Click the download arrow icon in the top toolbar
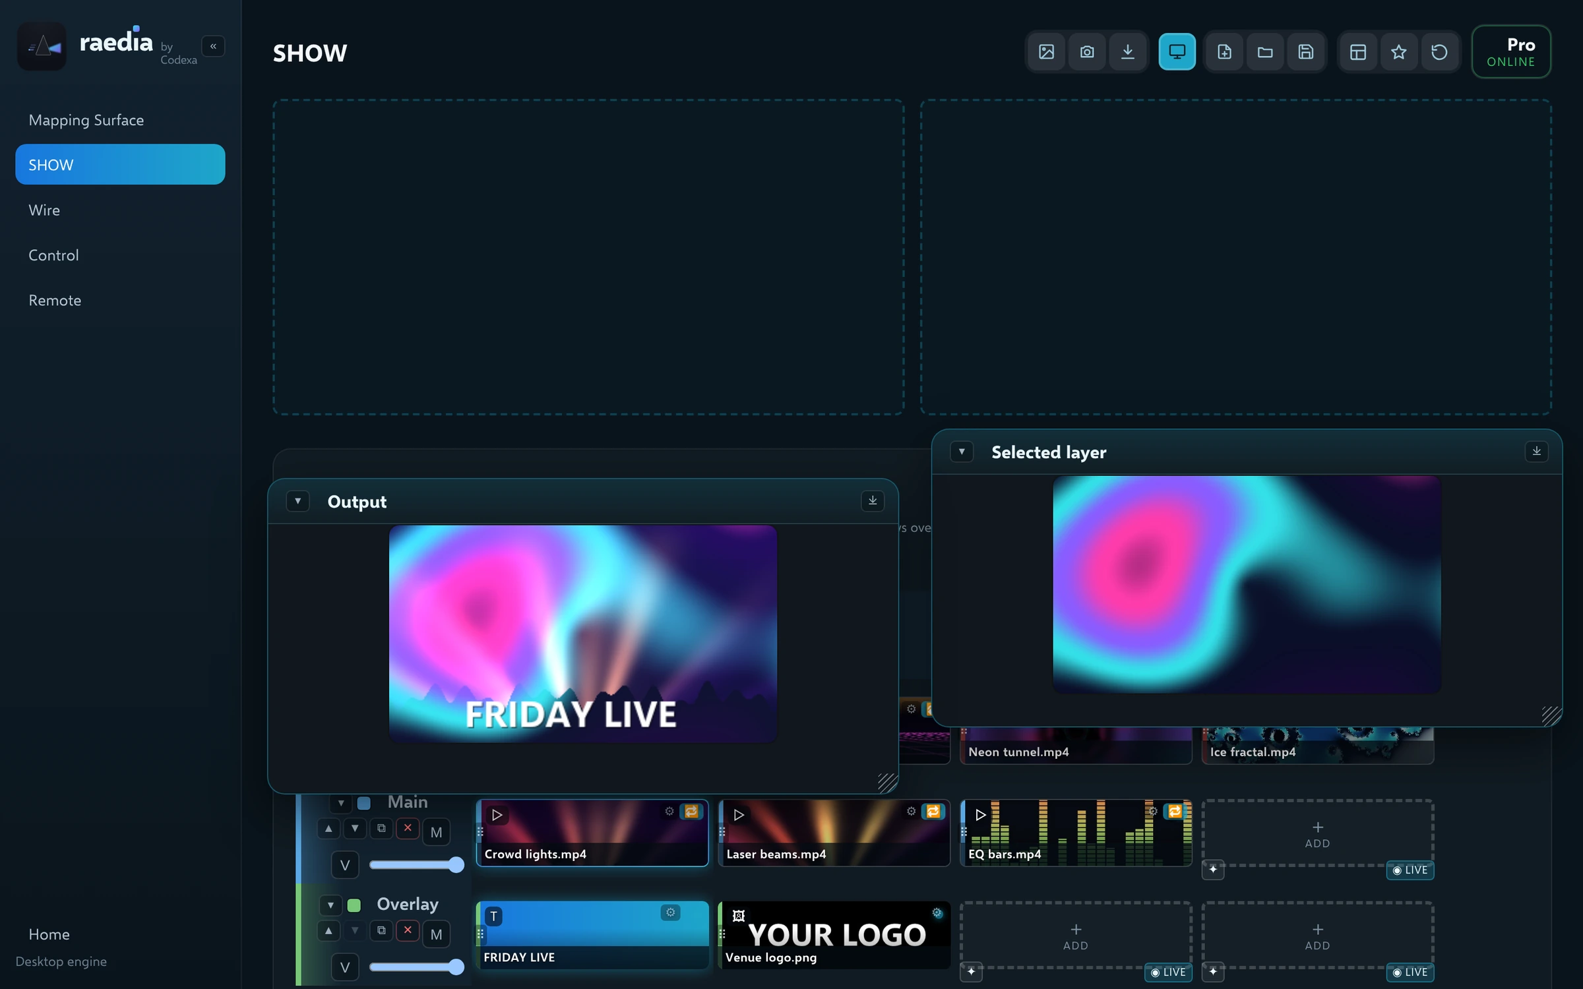 [x=1128, y=51]
